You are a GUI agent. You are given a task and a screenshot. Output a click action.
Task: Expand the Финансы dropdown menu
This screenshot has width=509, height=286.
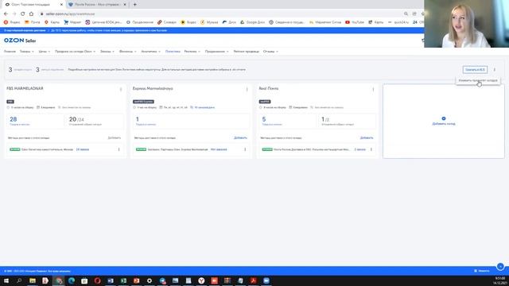[x=127, y=52]
